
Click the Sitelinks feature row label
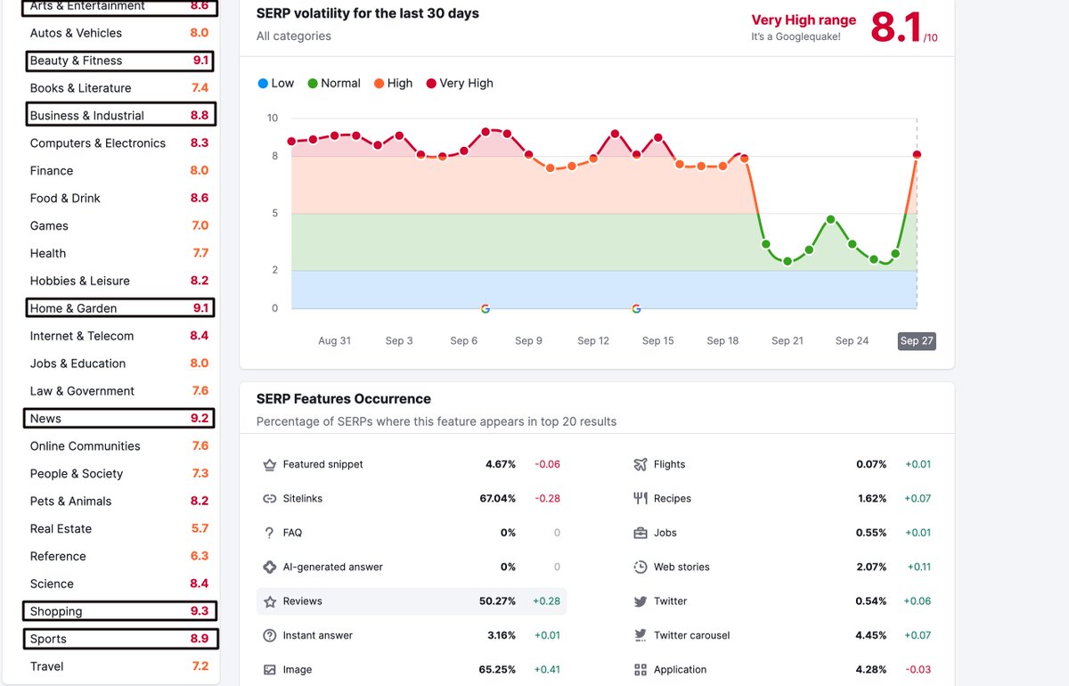point(303,499)
